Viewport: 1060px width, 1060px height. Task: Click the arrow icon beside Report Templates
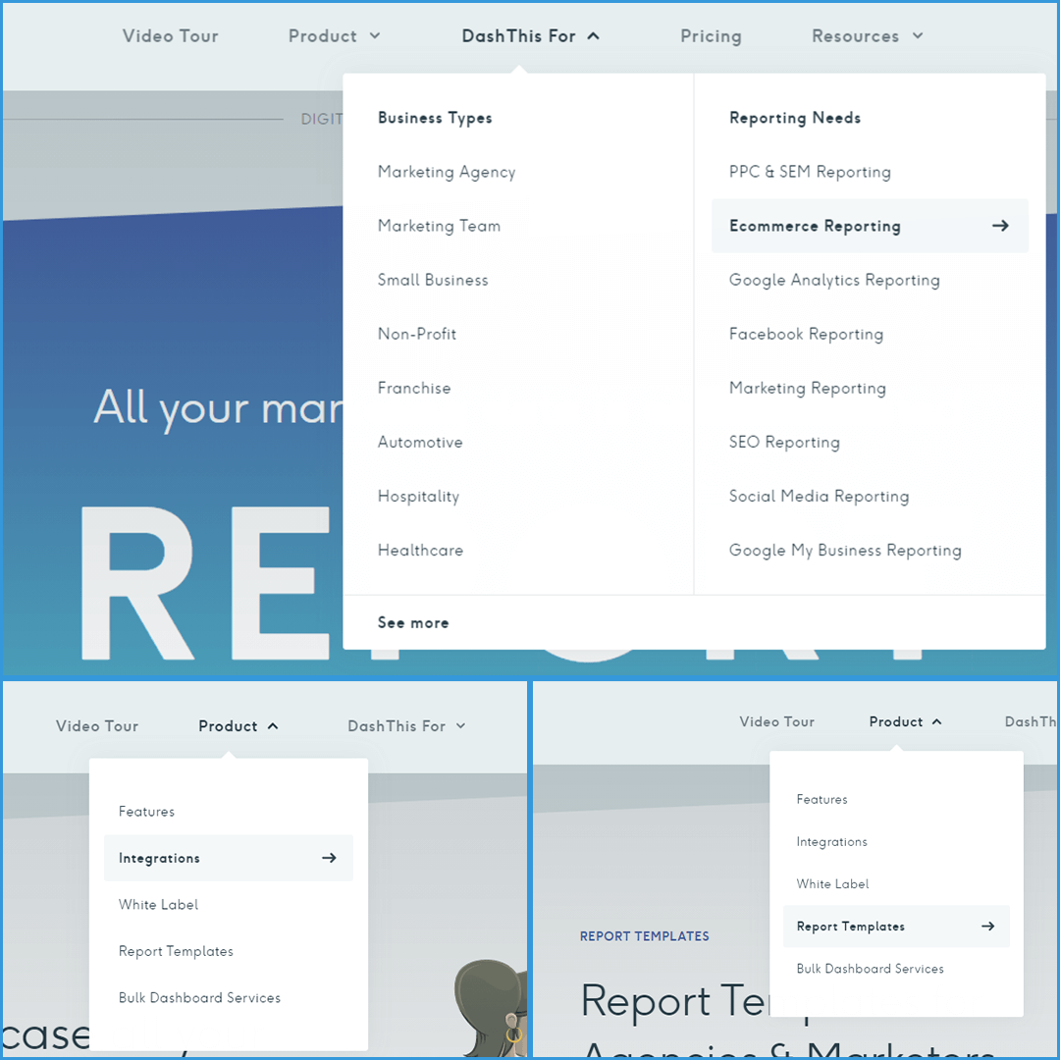point(990,926)
